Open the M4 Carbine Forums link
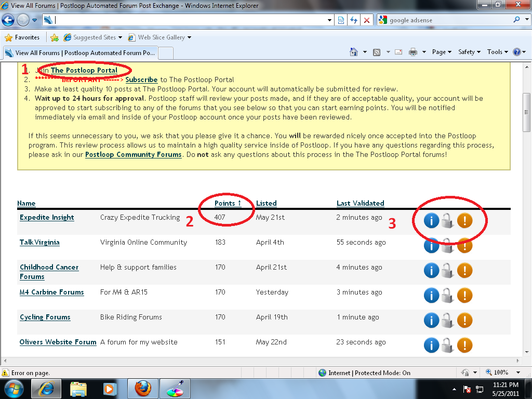532x399 pixels. click(51, 292)
